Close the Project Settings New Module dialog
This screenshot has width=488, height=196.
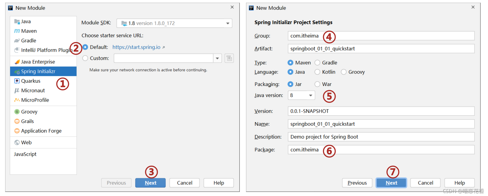473,7
